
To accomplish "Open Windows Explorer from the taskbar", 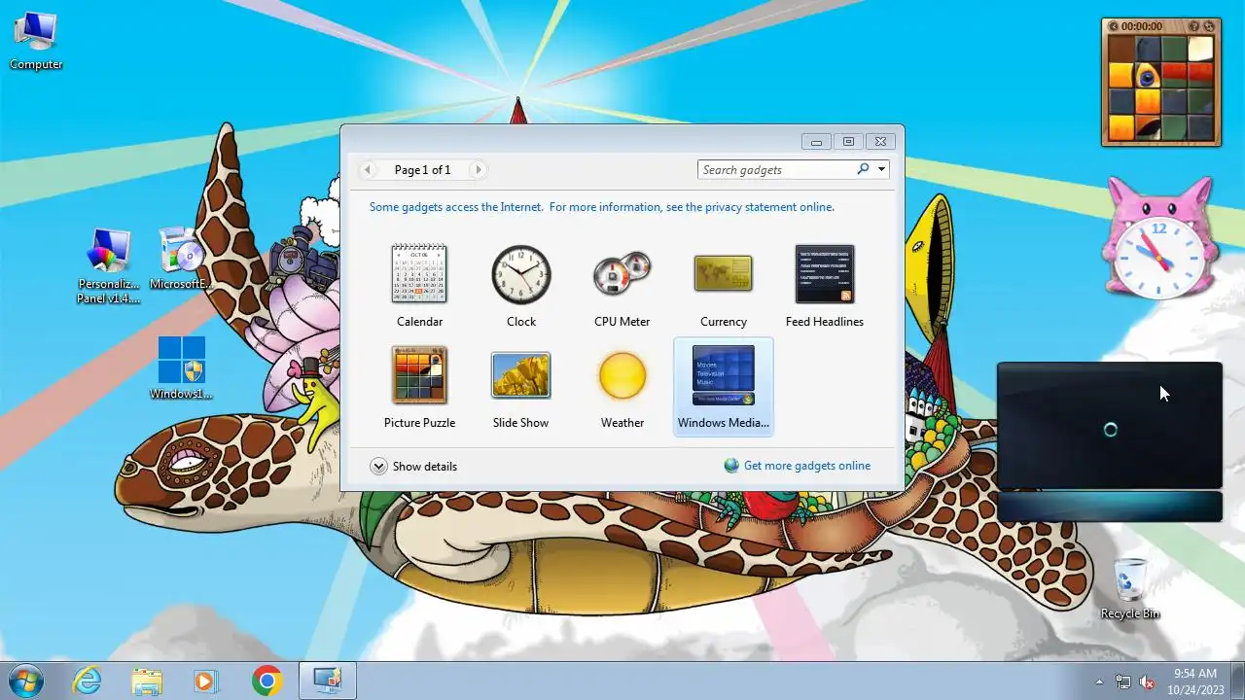I will (147, 681).
